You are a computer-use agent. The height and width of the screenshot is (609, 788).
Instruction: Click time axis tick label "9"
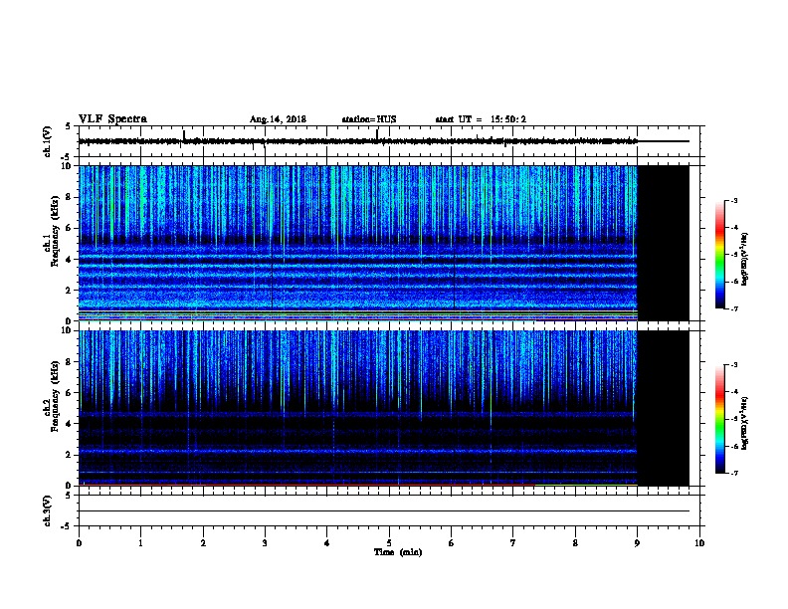pos(637,543)
